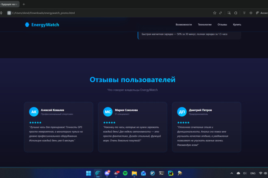Click the address bar file URL
268x178 pixels.
click(x=43, y=13)
